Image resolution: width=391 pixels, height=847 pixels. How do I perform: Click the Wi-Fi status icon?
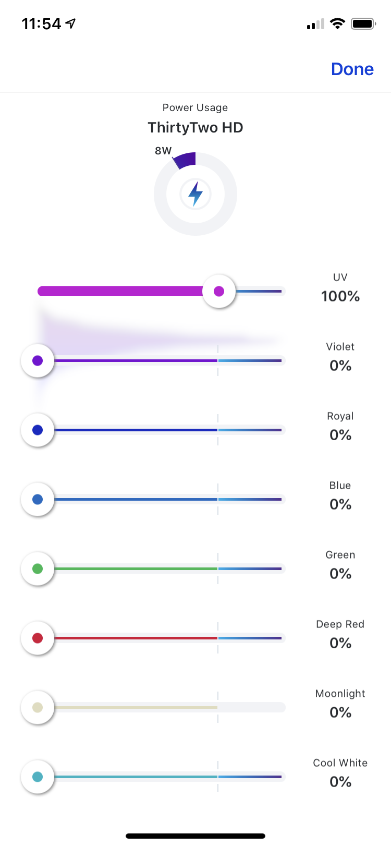[x=338, y=23]
